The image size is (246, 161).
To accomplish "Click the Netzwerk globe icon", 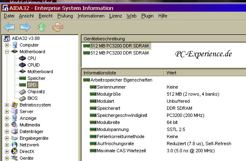I will point(15,145).
